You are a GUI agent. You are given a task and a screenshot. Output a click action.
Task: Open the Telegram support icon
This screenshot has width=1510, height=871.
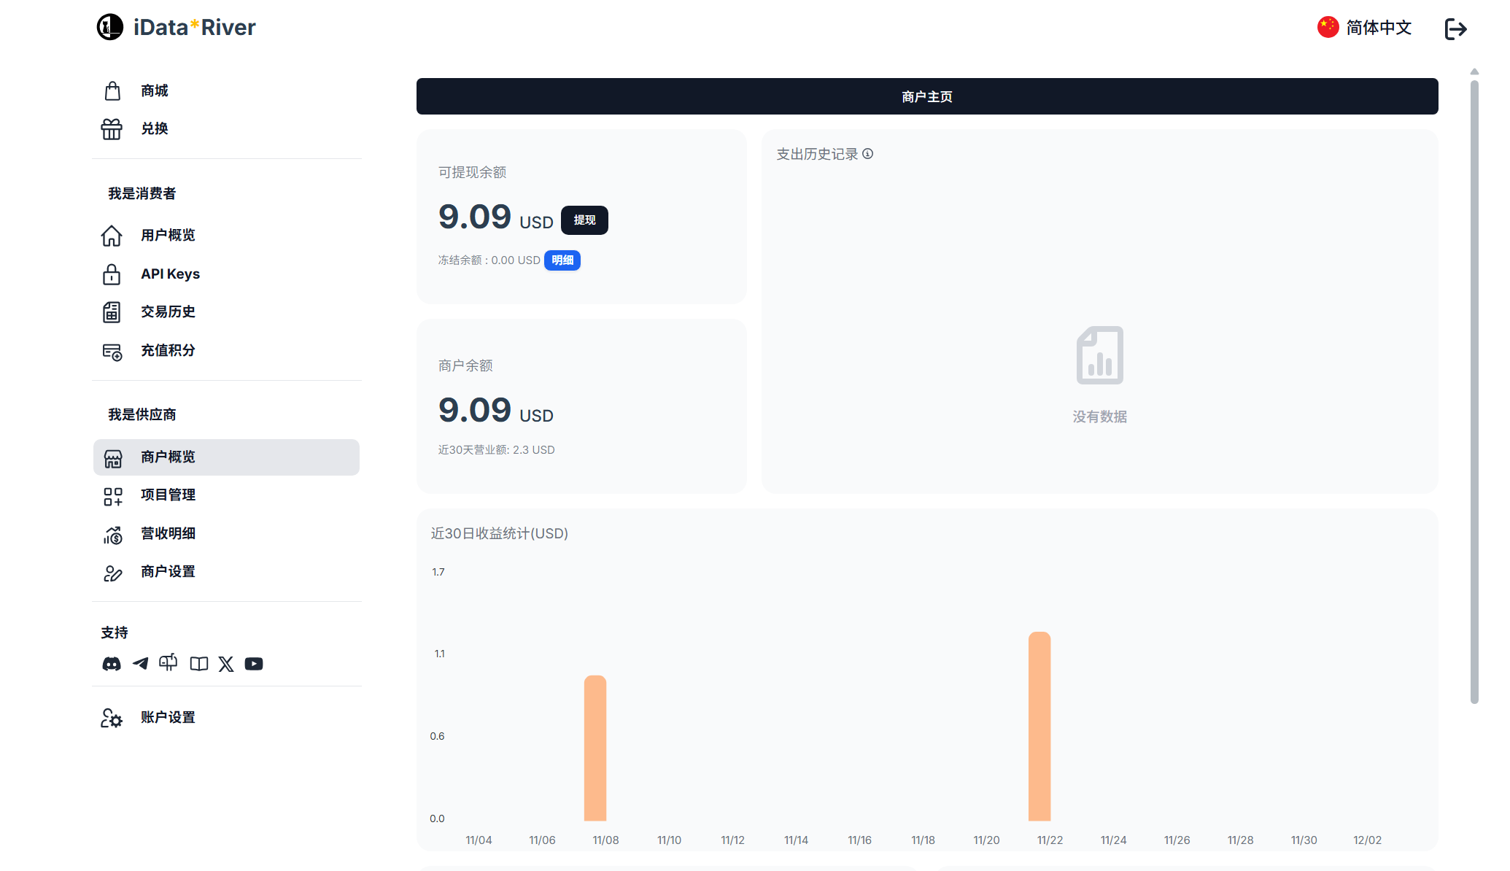[140, 664]
